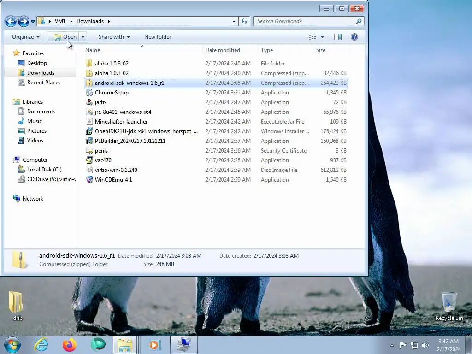Expand the Open button dropdown arrow

[x=83, y=37]
